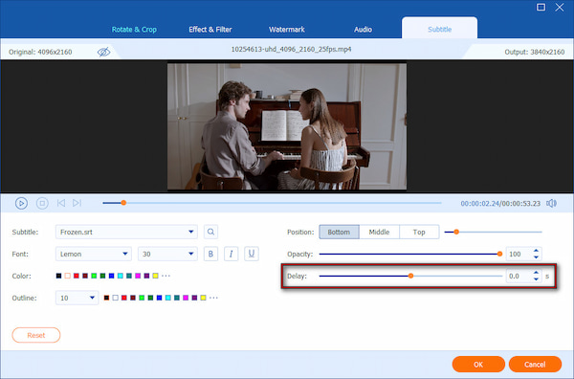This screenshot has width=574, height=379.
Task: Close the editor window
Action: click(560, 8)
